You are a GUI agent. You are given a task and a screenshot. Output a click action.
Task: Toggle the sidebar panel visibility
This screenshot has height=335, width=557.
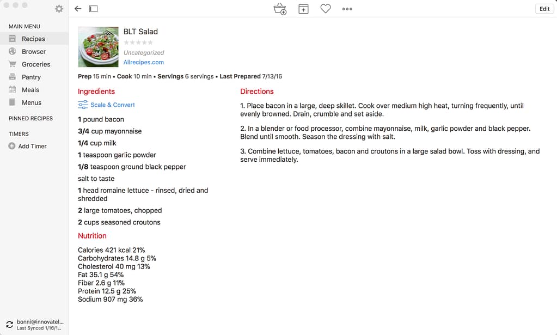(x=94, y=9)
